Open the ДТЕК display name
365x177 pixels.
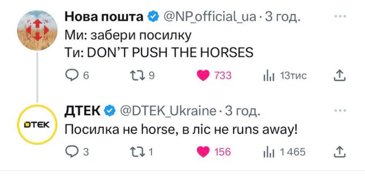(x=83, y=111)
